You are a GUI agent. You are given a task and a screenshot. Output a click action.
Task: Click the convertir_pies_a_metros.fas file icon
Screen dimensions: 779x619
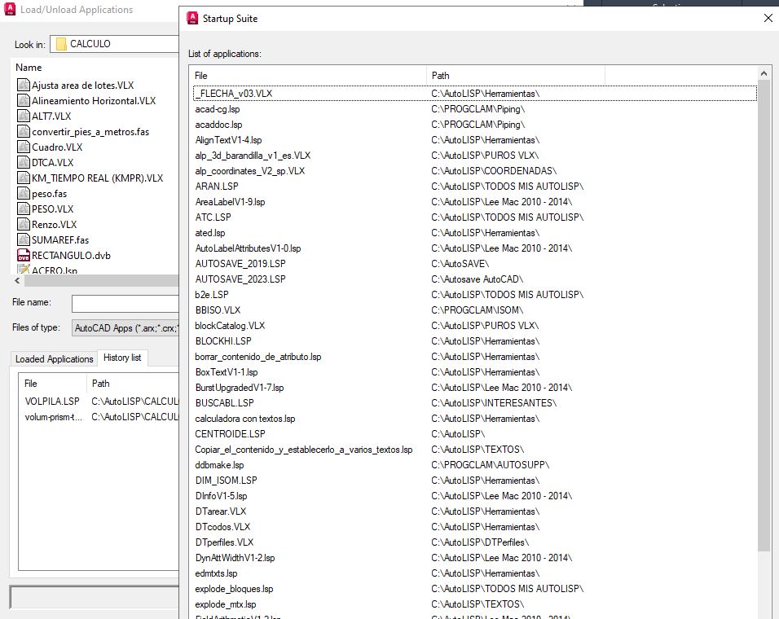pos(24,132)
